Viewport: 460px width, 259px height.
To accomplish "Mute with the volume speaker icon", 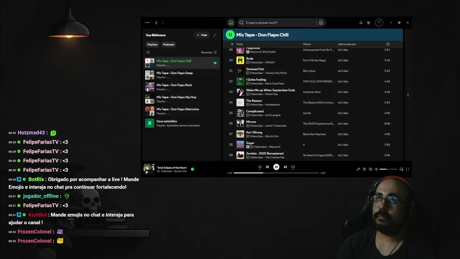I will (376, 169).
